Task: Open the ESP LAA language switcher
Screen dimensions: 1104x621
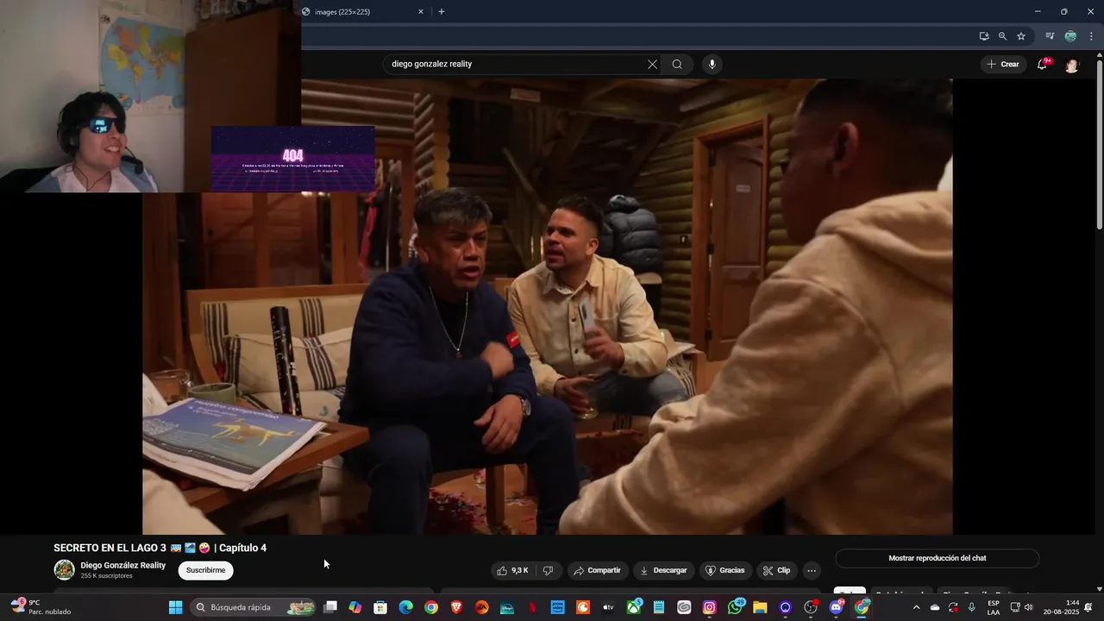Action: coord(994,607)
